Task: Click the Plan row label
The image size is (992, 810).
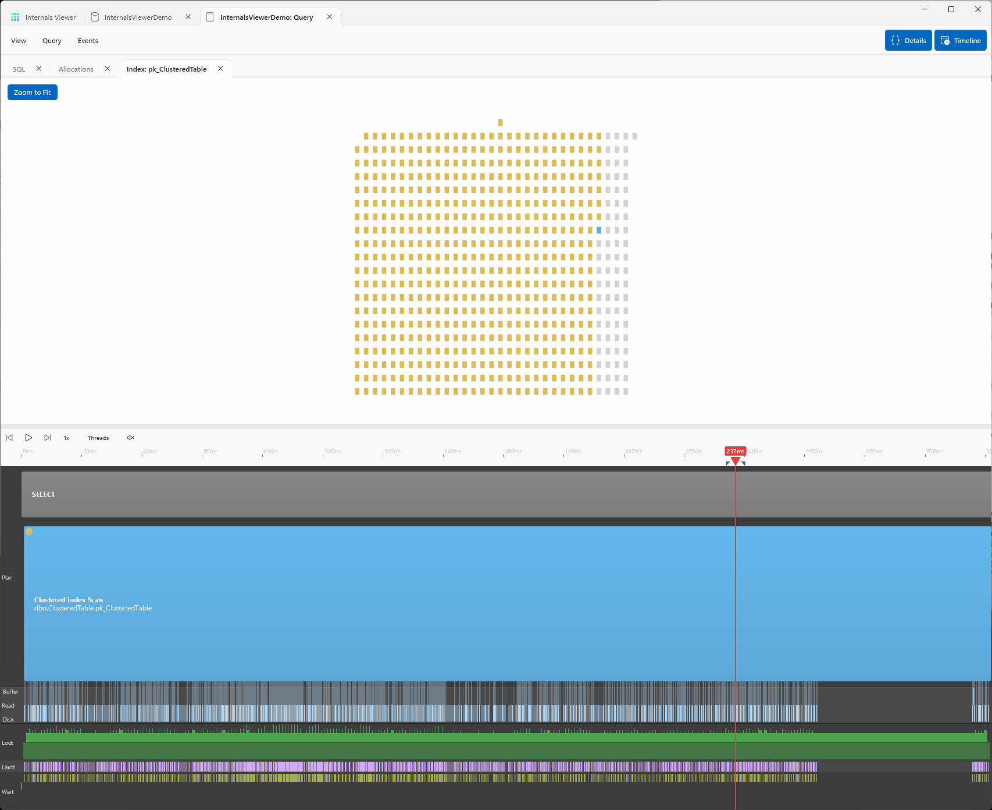Action: (7, 578)
